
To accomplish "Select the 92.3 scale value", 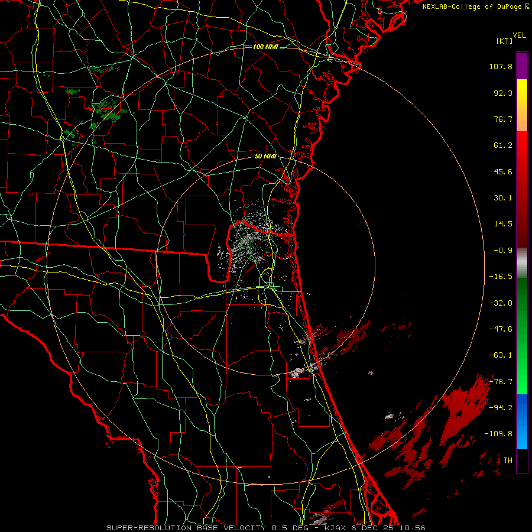I will point(503,93).
